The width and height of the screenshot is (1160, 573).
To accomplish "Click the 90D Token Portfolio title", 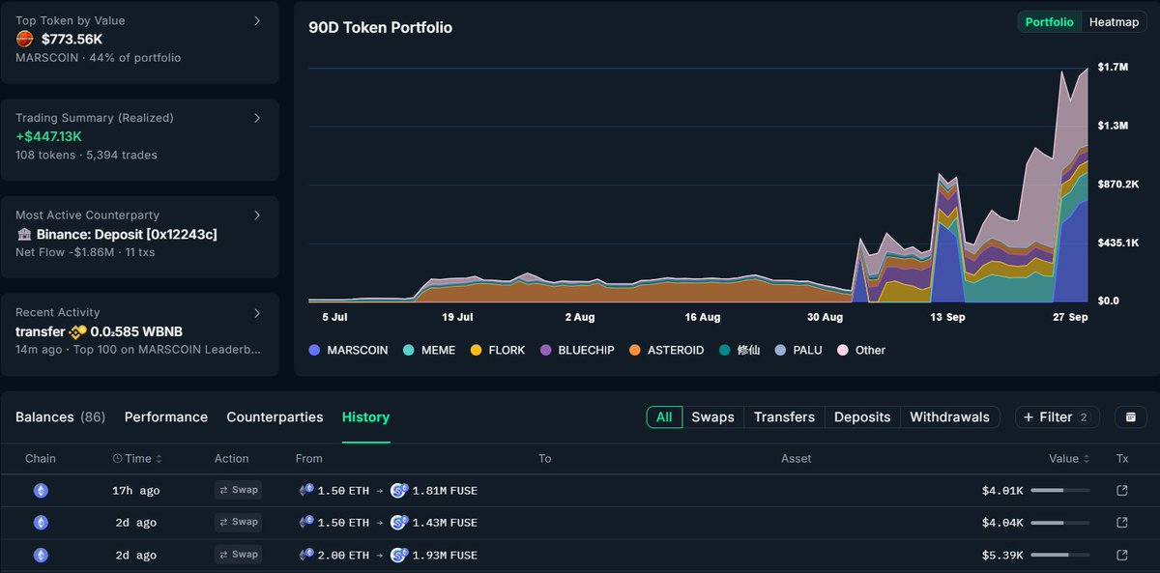I will coord(380,28).
